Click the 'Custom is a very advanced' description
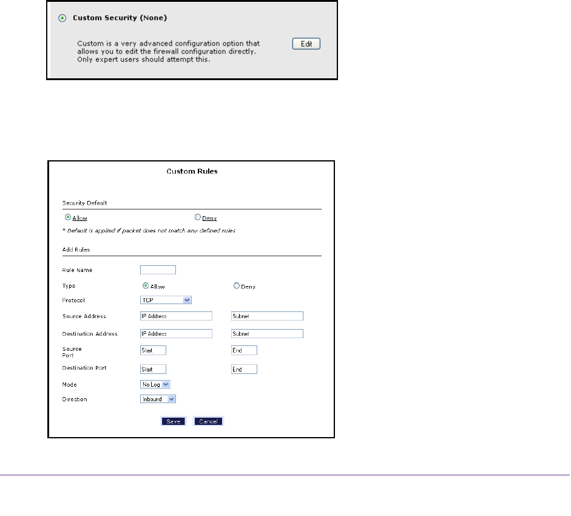The height and width of the screenshot is (516, 571). click(168, 52)
